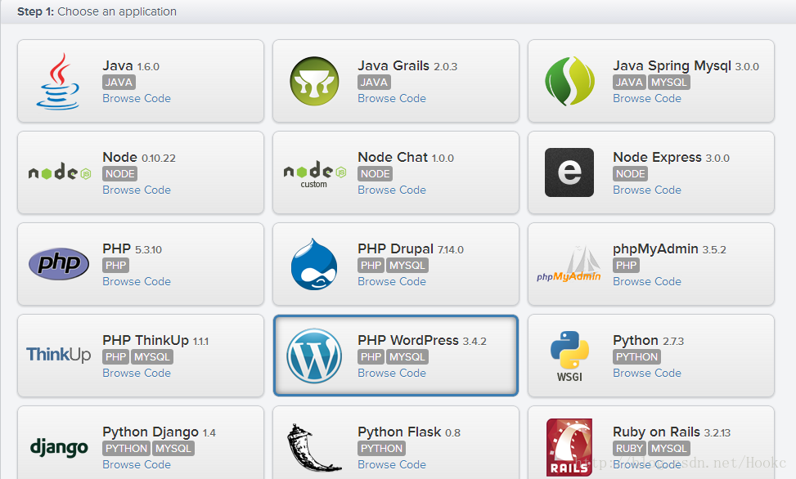Click MYSQL tag under Python Django

pos(173,448)
